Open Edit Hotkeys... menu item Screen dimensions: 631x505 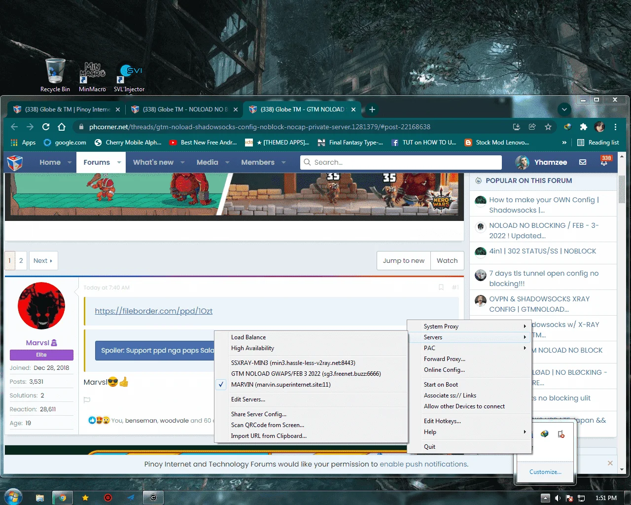tap(469, 421)
